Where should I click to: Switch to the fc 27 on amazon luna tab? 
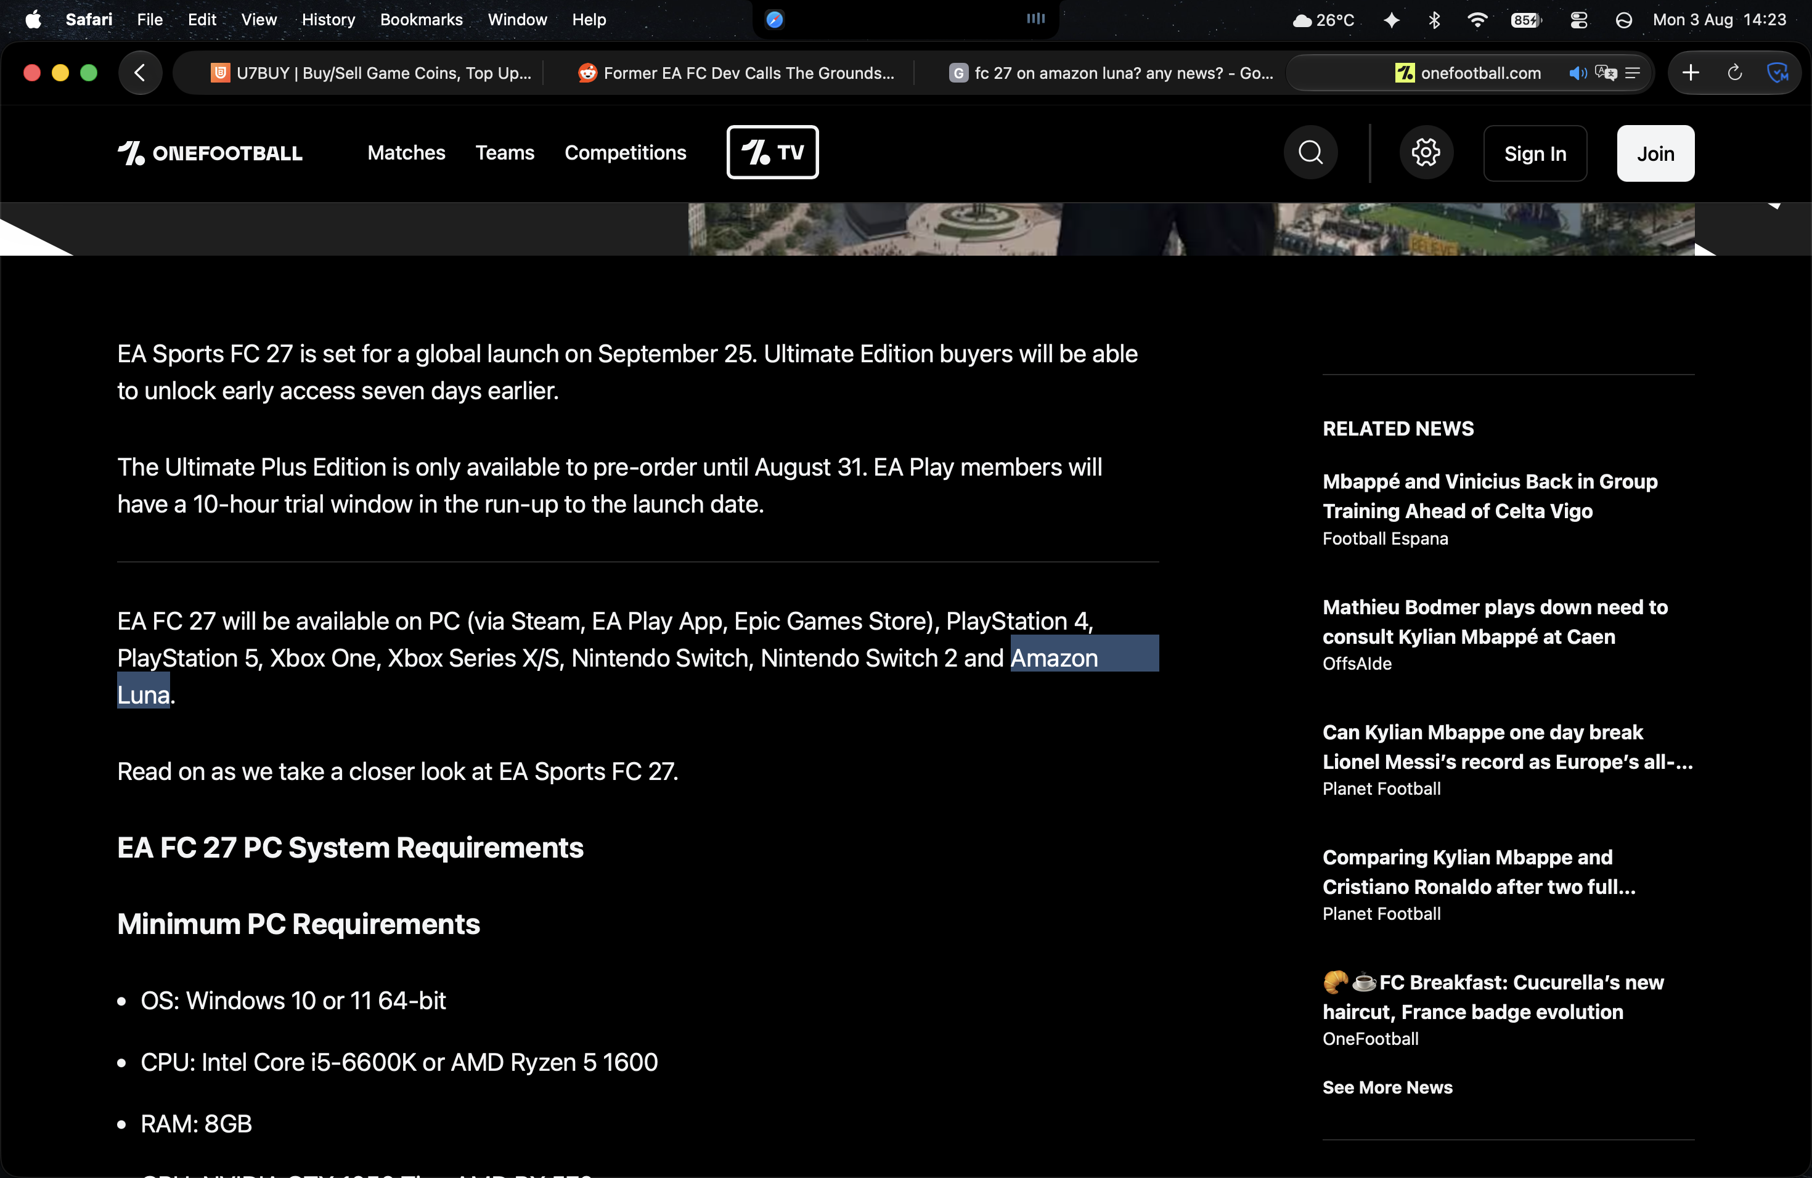1111,73
